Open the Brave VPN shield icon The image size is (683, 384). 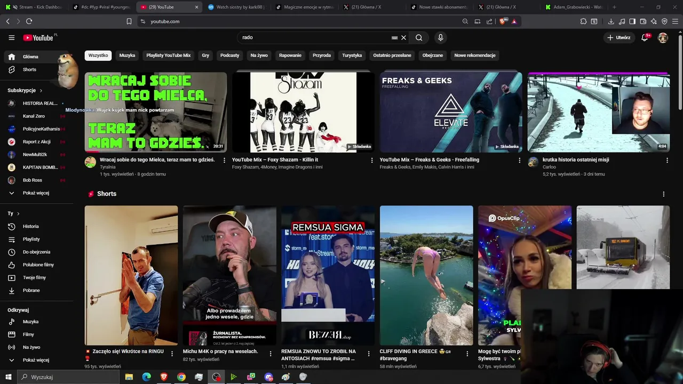coord(664,21)
